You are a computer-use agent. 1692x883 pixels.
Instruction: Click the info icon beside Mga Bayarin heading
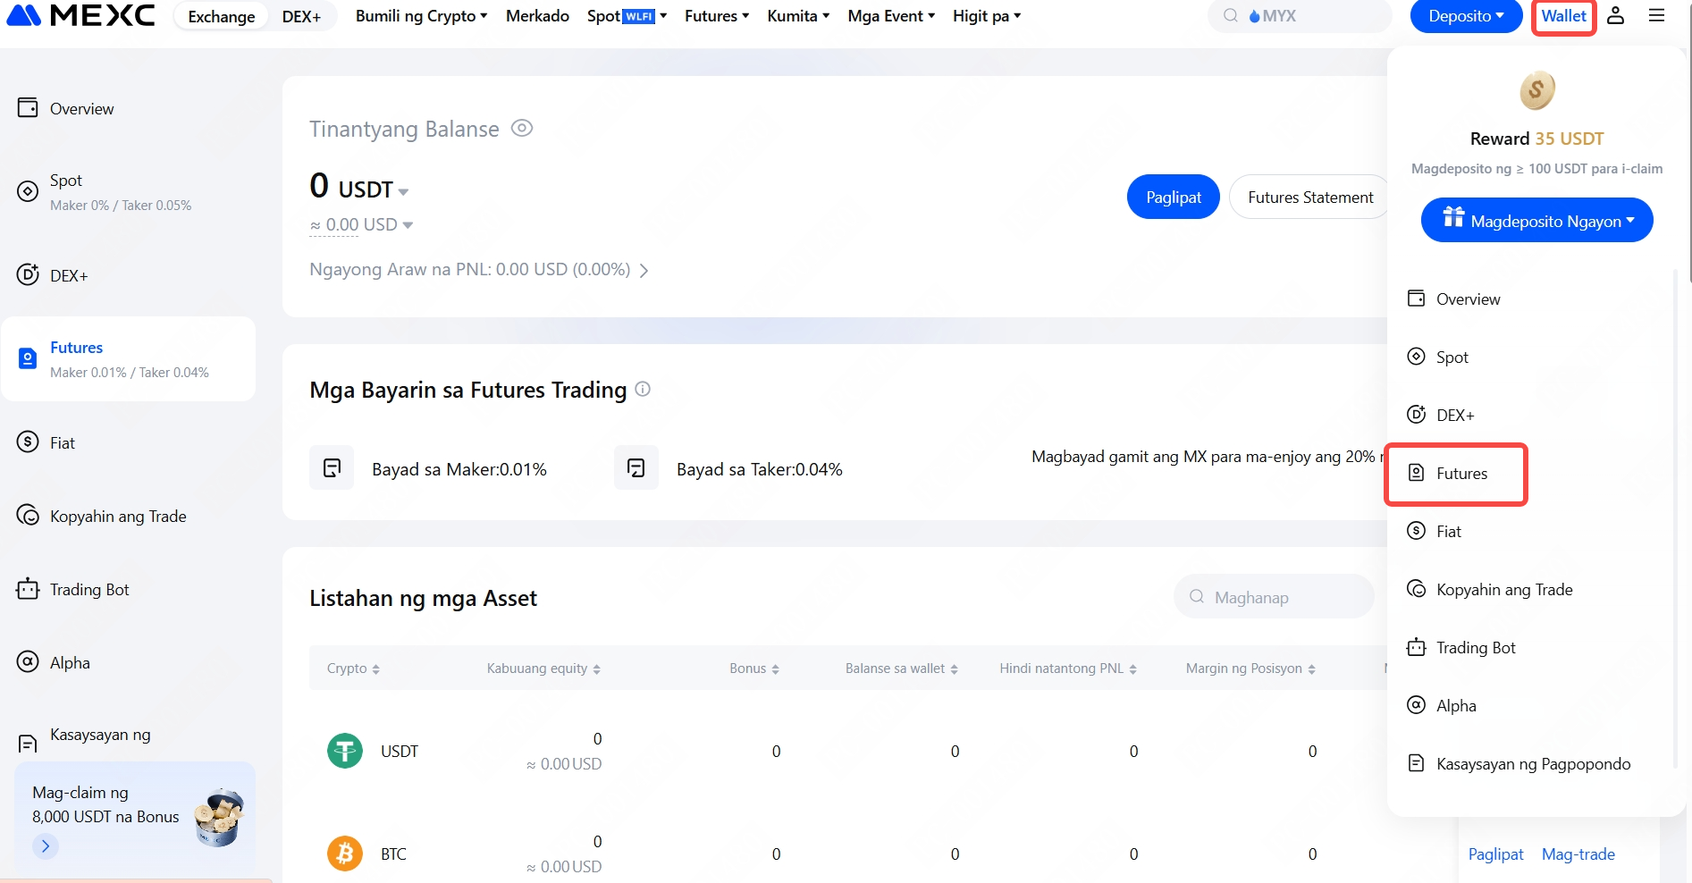tap(643, 389)
